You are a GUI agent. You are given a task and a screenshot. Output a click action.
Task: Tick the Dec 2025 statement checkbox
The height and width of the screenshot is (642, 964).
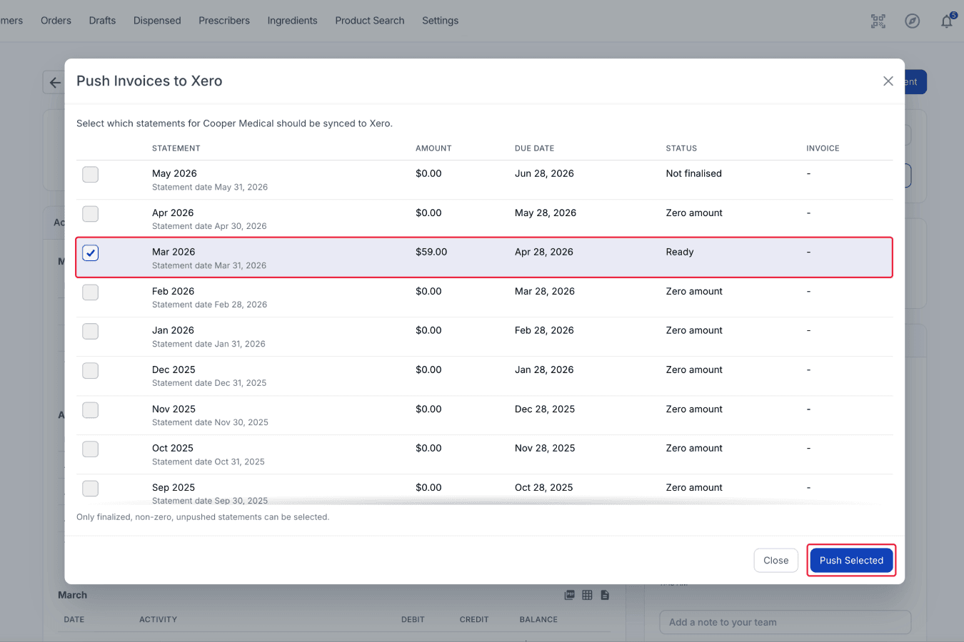(90, 370)
